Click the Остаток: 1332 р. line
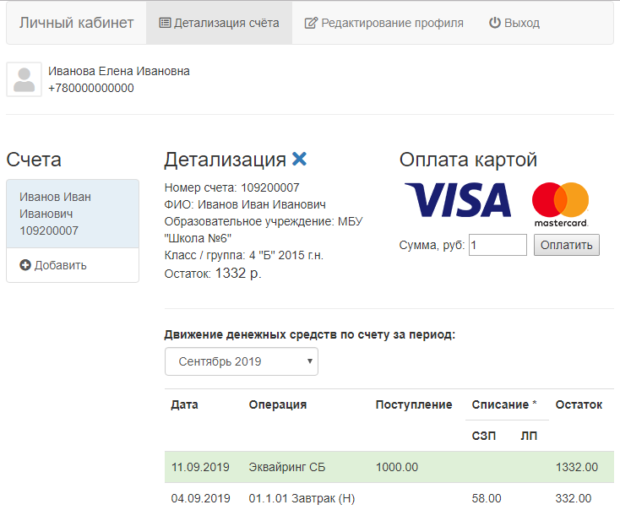The width and height of the screenshot is (620, 510). 213,274
